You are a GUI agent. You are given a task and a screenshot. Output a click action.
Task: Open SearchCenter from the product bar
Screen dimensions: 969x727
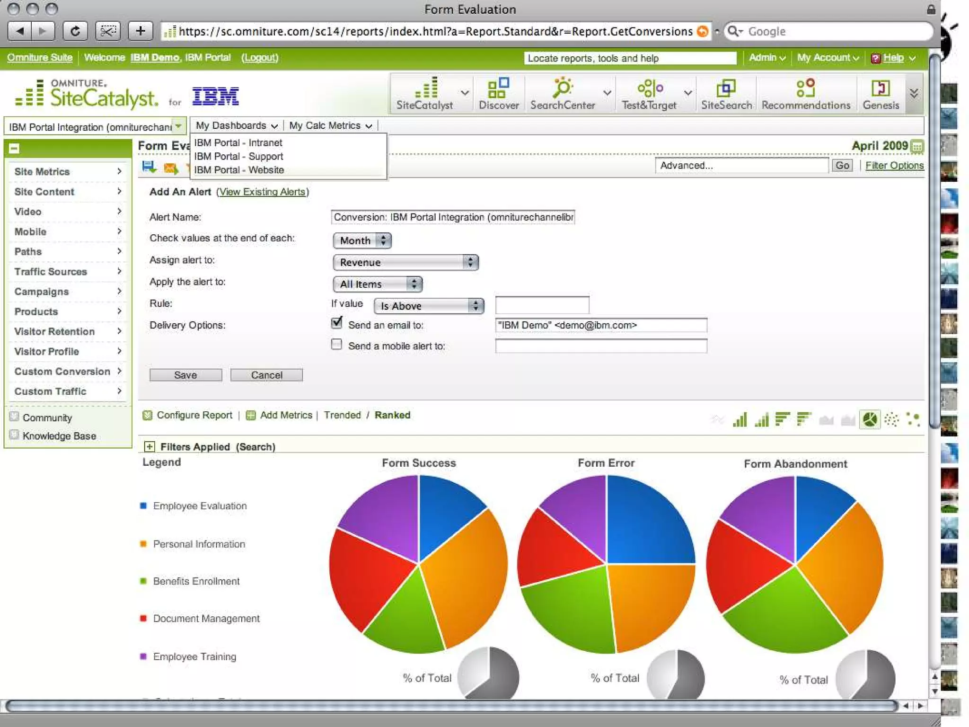[x=563, y=93]
